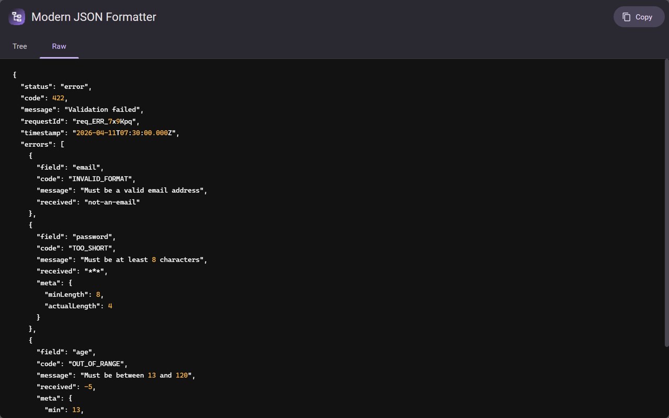Switch to the Tree tab
The image size is (669, 418).
20,46
